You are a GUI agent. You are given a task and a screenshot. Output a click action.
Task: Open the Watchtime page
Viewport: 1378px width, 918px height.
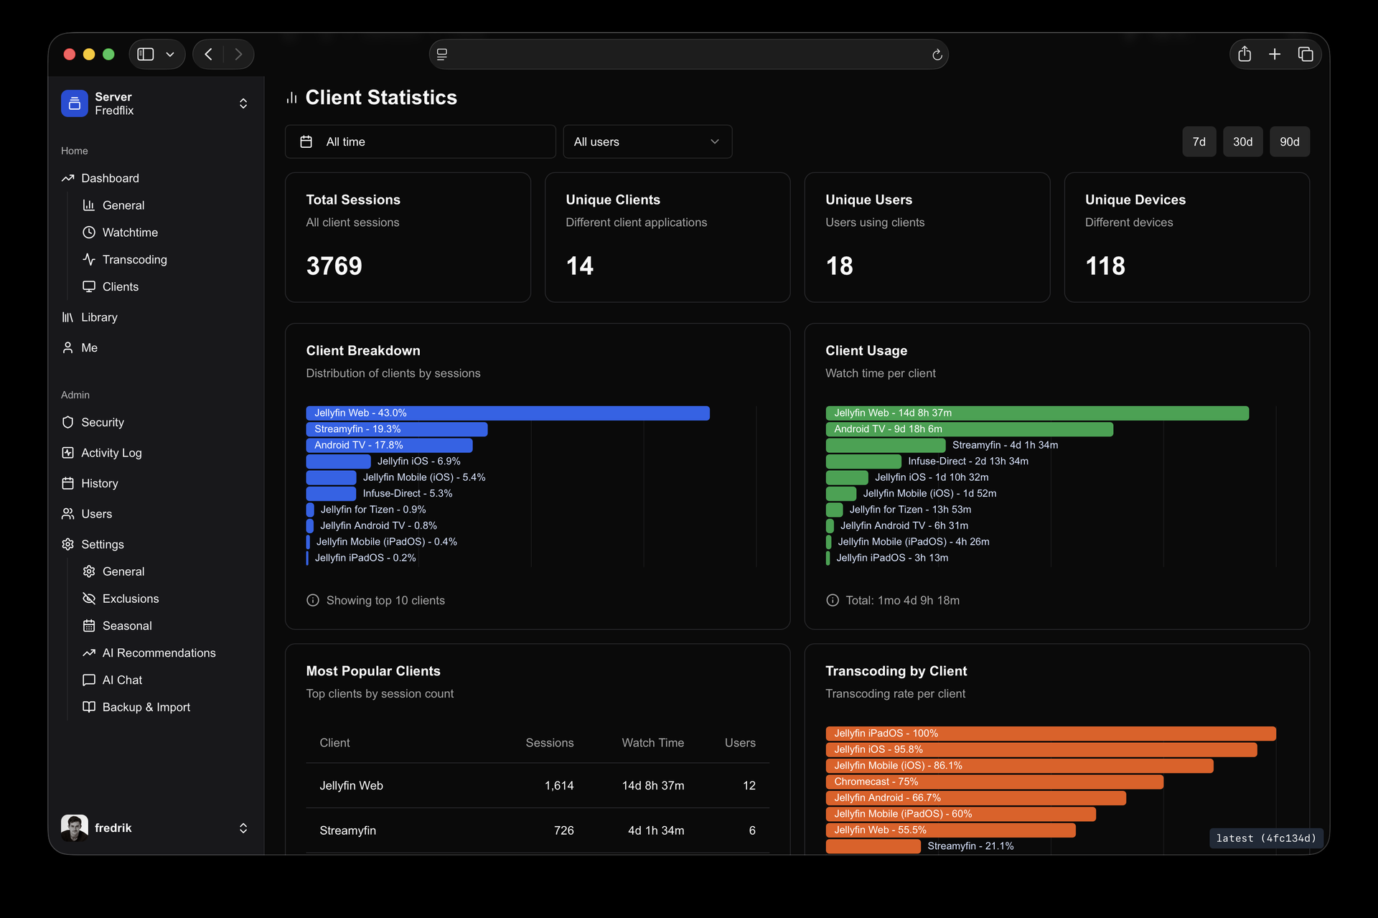130,233
